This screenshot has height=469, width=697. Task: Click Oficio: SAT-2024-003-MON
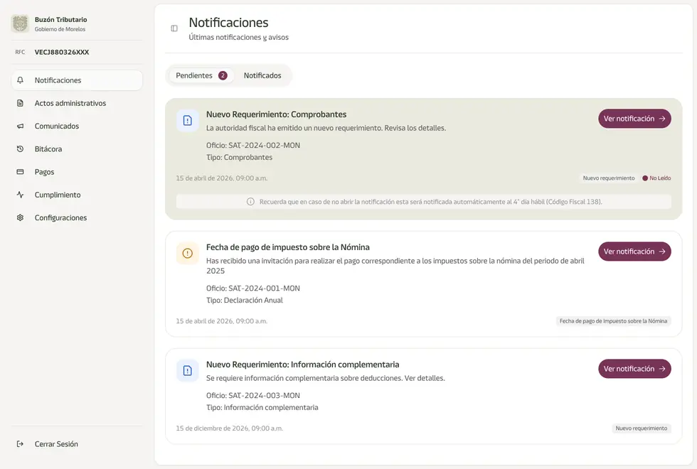point(253,395)
